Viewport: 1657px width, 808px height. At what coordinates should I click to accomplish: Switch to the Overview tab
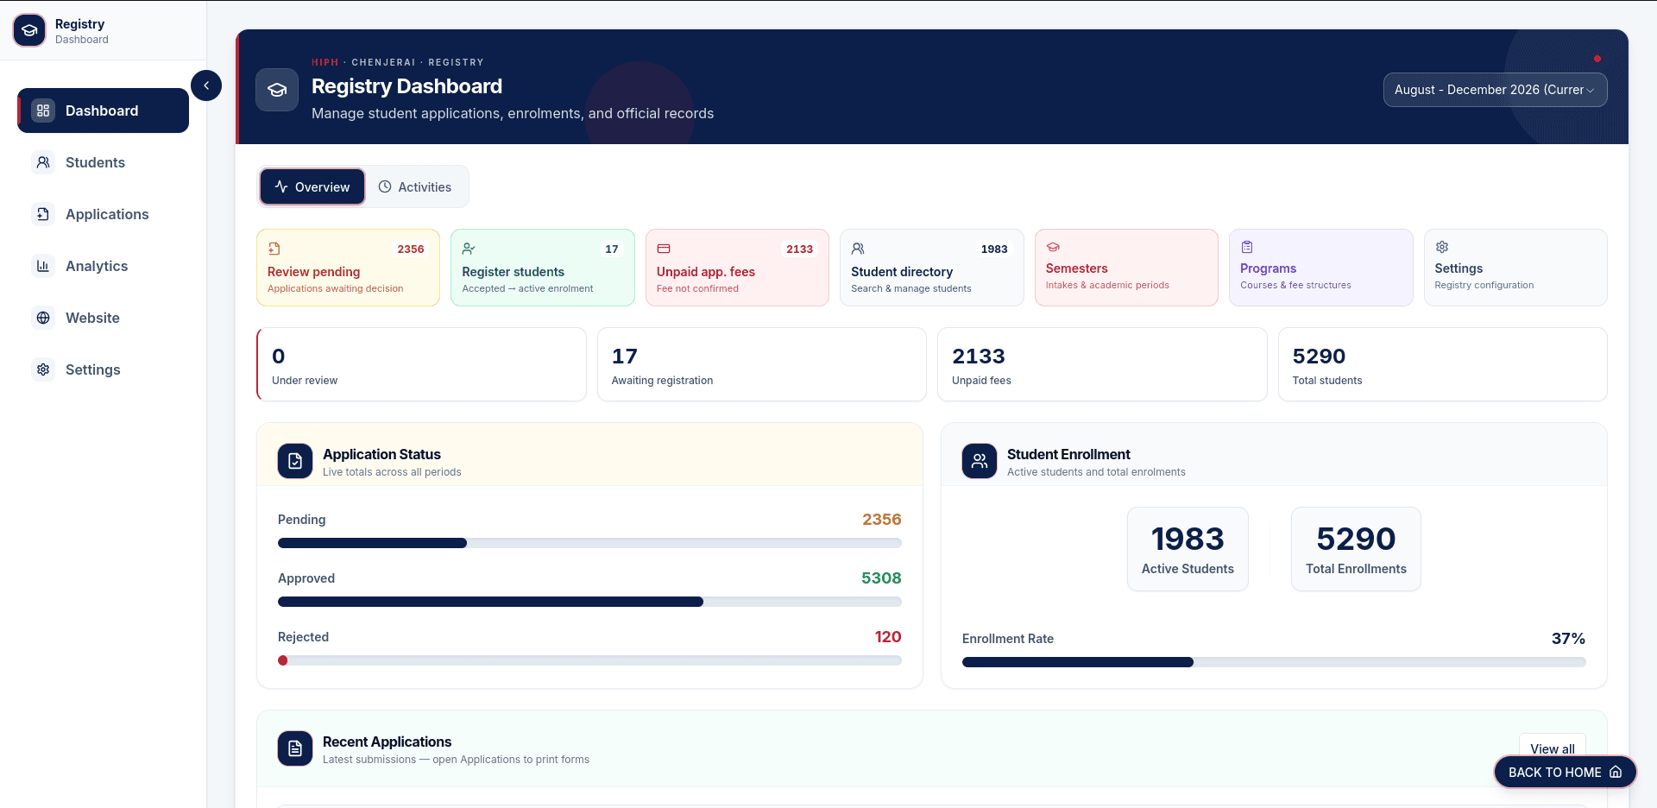(x=312, y=186)
